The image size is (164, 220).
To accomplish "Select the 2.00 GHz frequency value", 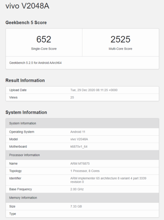I will tap(77, 189).
